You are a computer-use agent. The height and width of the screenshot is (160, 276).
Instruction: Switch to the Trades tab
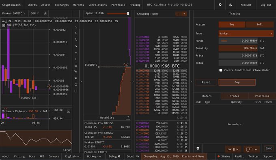pyautogui.click(x=234, y=96)
